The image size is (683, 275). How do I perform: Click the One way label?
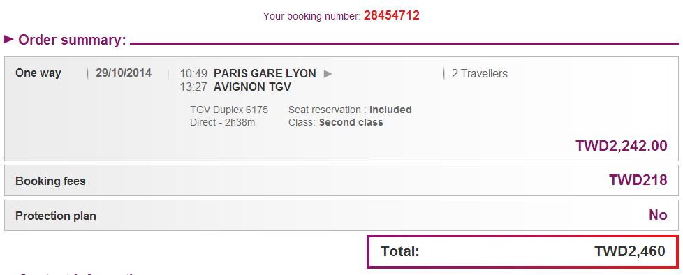pyautogui.click(x=38, y=73)
